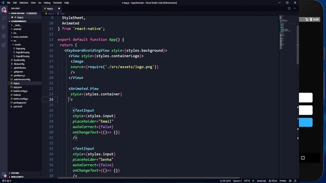Image resolution: width=326 pixels, height=183 pixels.
Task: Select App.js under Open Editors
Action: [x=24, y=17]
